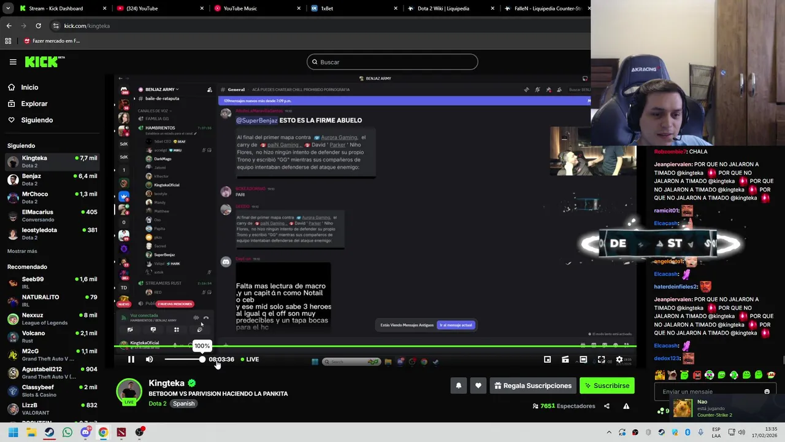Open Windows Start menu
This screenshot has height=442, width=785.
point(13,432)
